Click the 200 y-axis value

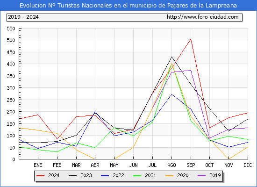pyautogui.click(x=11, y=112)
